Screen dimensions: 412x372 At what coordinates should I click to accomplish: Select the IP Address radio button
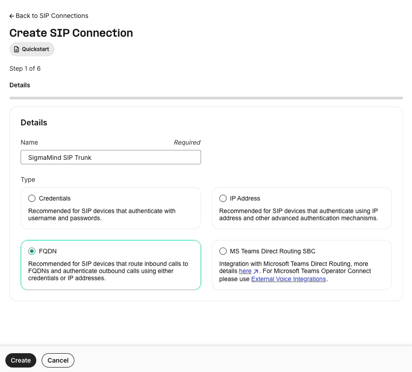point(223,198)
